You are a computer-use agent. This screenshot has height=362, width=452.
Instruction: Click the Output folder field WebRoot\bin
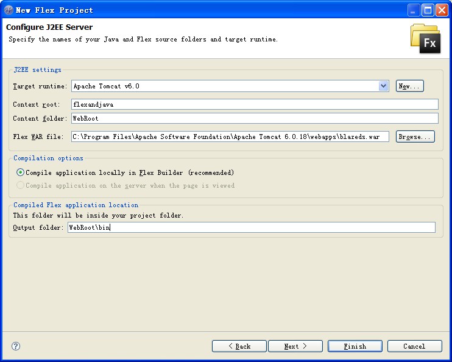(252, 227)
